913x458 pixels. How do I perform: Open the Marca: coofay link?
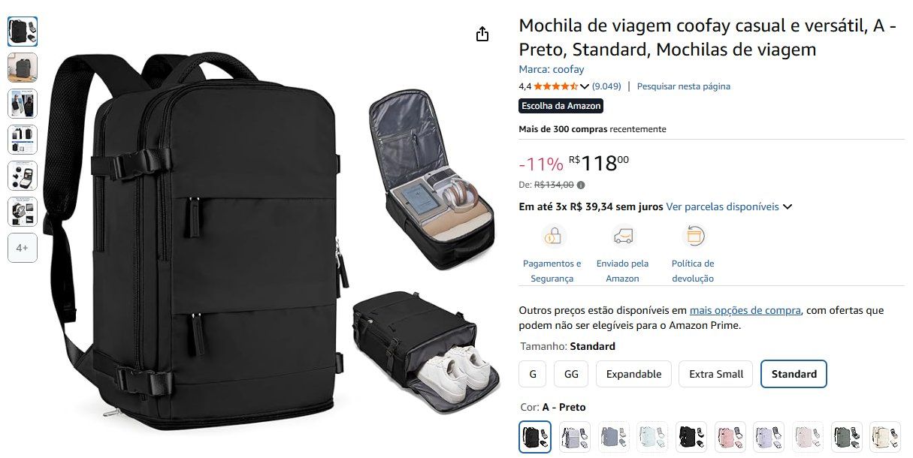click(x=552, y=69)
